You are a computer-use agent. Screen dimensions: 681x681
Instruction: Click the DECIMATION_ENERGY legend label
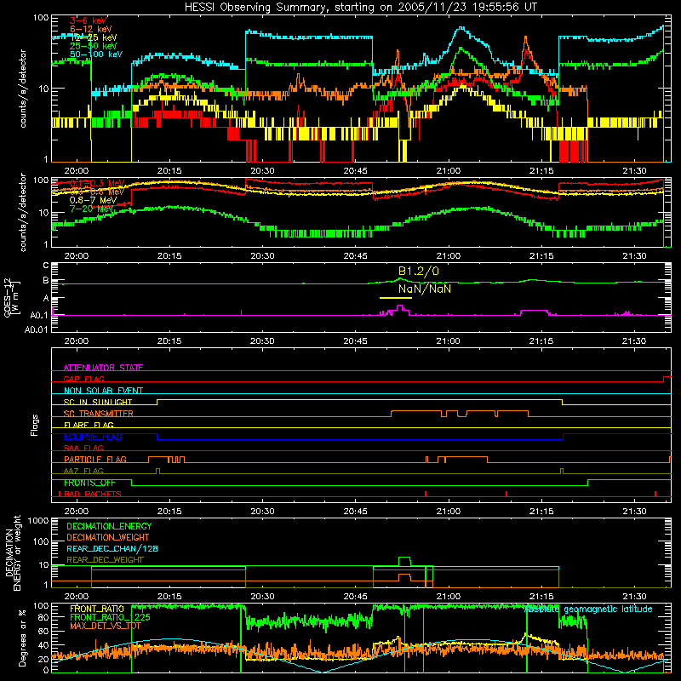(109, 526)
